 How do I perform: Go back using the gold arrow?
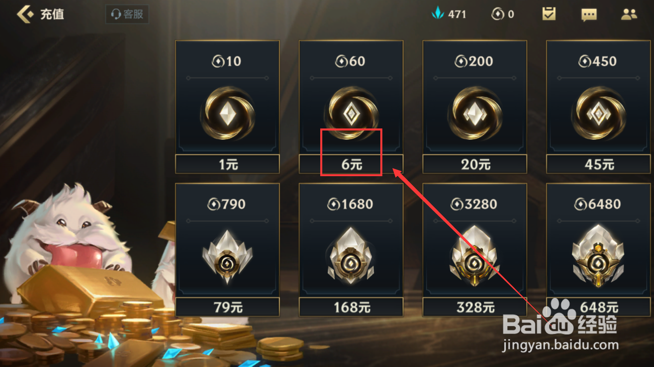[25, 14]
